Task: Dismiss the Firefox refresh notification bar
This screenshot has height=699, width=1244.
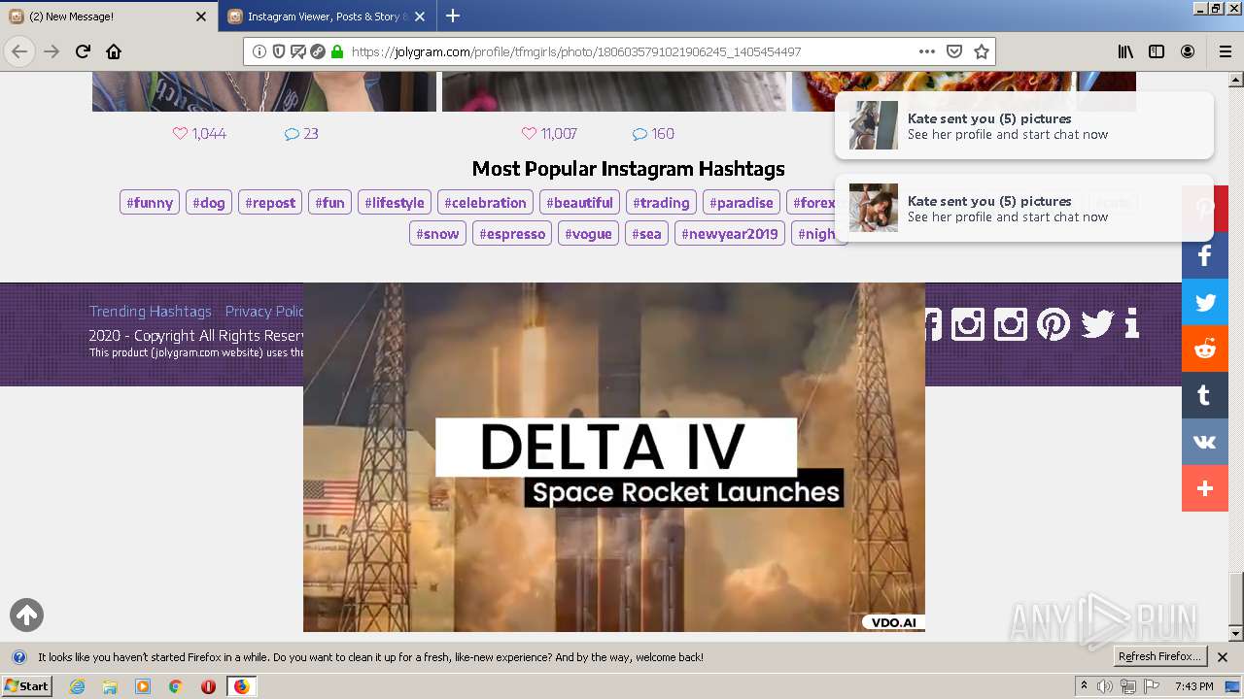Action: 1223,657
